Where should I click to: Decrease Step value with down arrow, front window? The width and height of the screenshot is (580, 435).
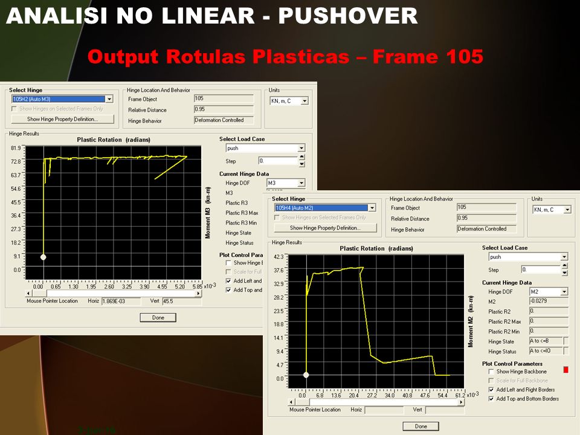coord(564,273)
